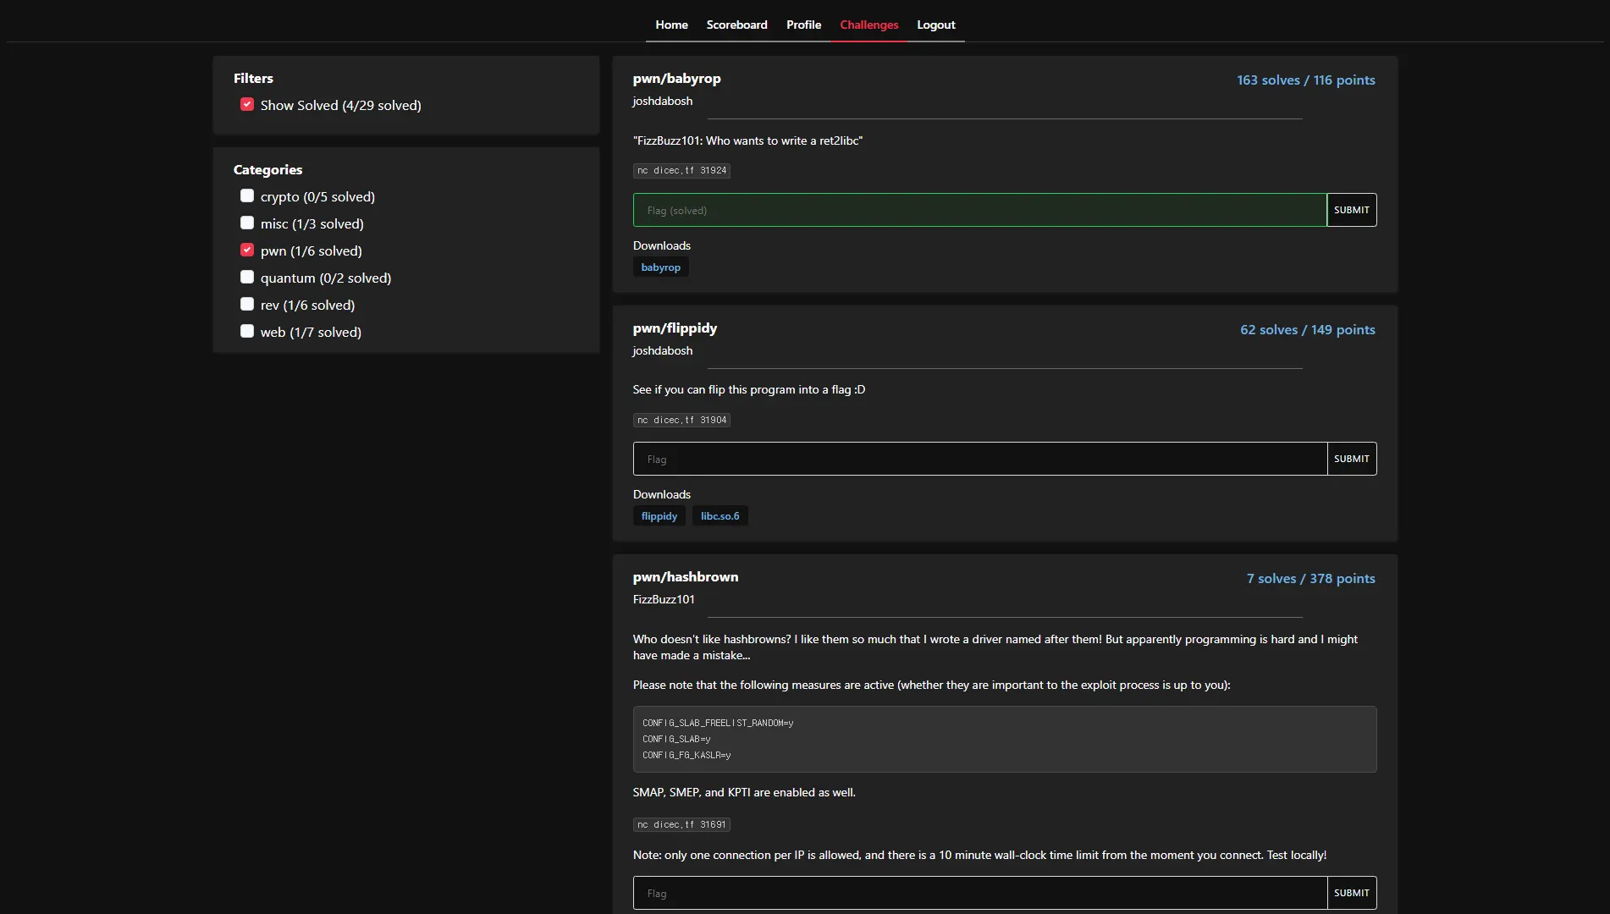Click the babyrop description quote
1610x914 pixels.
pos(747,140)
